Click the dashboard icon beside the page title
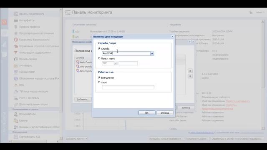The image size is (267, 150). pos(68,12)
